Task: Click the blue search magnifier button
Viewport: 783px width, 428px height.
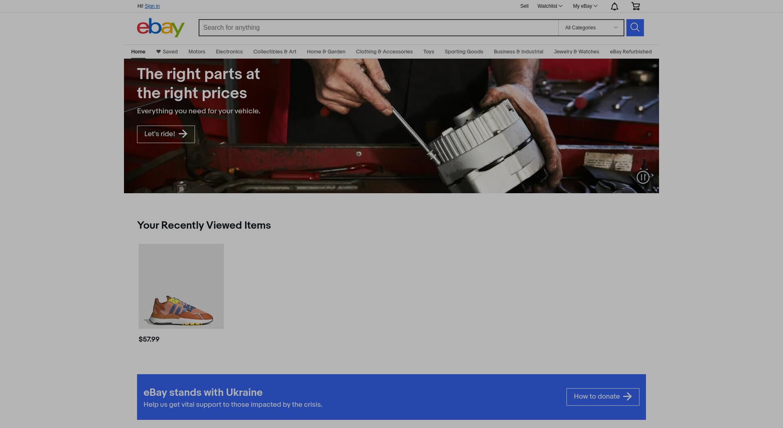Action: coord(635,28)
